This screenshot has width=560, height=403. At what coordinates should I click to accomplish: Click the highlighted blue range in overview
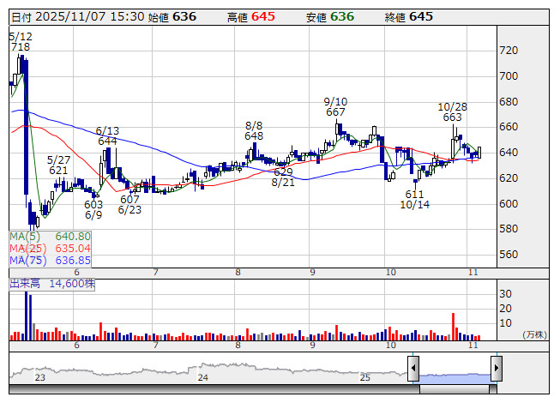[455, 375]
